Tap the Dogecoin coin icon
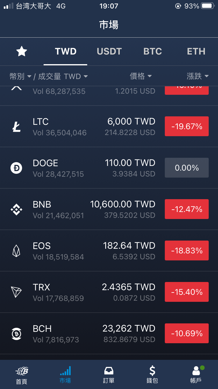The height and width of the screenshot is (389, 218). click(16, 168)
